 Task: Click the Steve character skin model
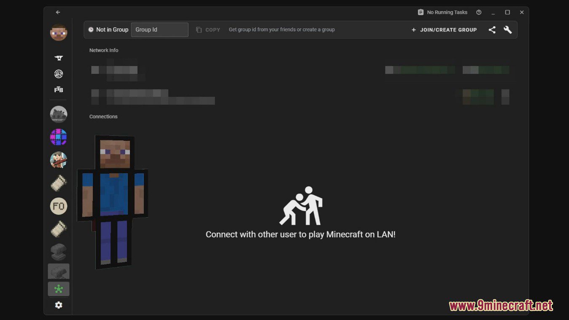(x=113, y=202)
